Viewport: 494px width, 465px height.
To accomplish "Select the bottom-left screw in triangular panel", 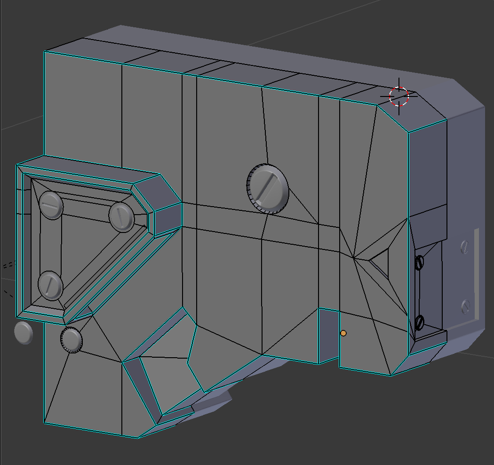I will [x=50, y=285].
